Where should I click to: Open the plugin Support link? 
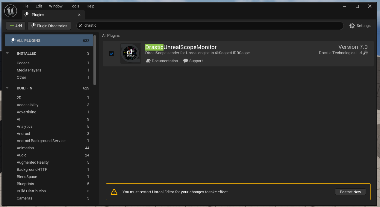pos(193,61)
